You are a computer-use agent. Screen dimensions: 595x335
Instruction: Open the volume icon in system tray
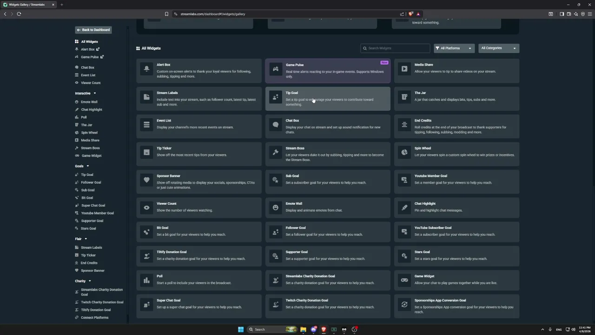[x=573, y=329]
